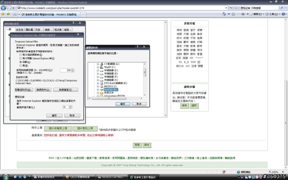288x180 pixels.
Task: Open the Tools (O) menu dropdown
Action: pos(273,14)
